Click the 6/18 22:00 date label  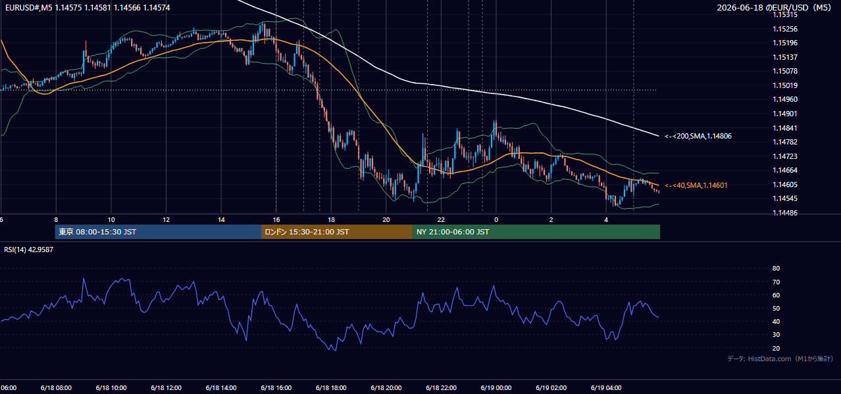coord(441,387)
